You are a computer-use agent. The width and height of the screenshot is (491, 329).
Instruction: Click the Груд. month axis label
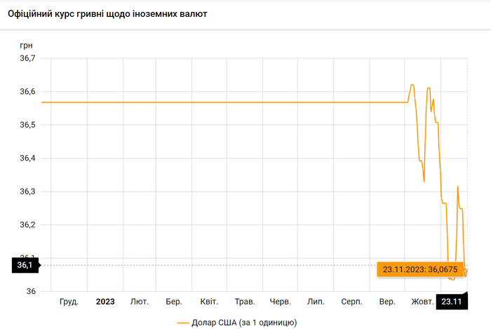point(69,302)
